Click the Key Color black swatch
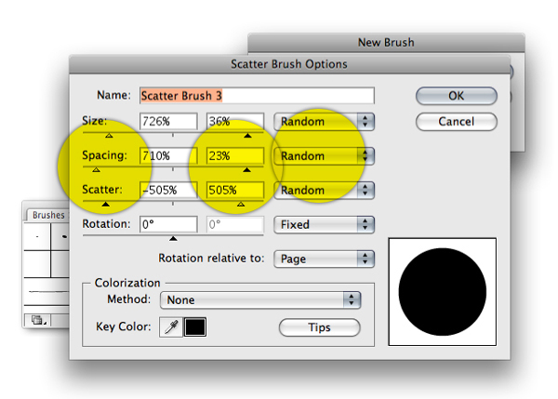The image size is (558, 399). click(195, 327)
